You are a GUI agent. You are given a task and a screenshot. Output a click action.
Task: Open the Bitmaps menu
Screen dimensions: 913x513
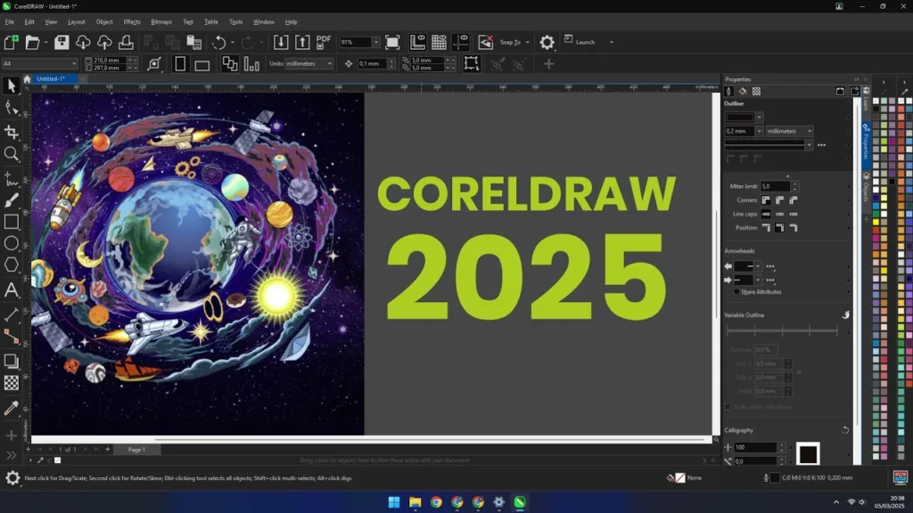[x=161, y=21]
